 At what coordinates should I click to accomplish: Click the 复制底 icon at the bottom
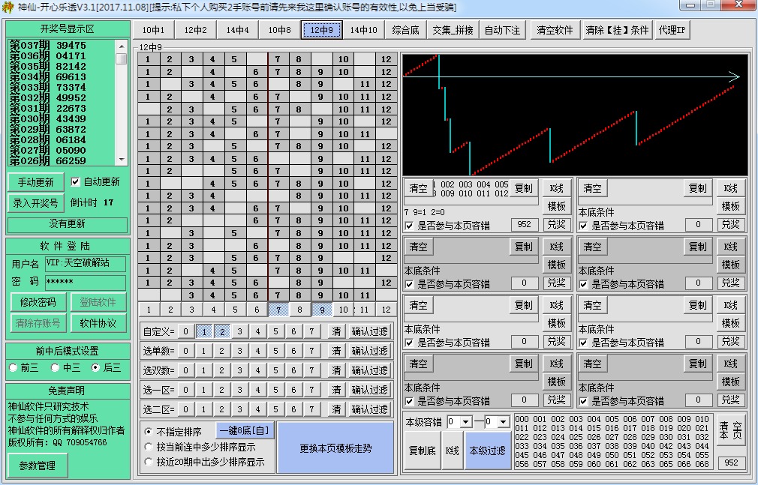(x=422, y=451)
